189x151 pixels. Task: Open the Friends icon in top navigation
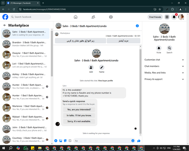coord(93,17)
